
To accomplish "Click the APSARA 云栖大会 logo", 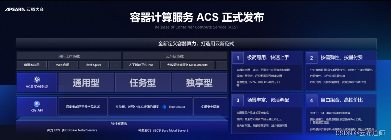I will point(24,9).
